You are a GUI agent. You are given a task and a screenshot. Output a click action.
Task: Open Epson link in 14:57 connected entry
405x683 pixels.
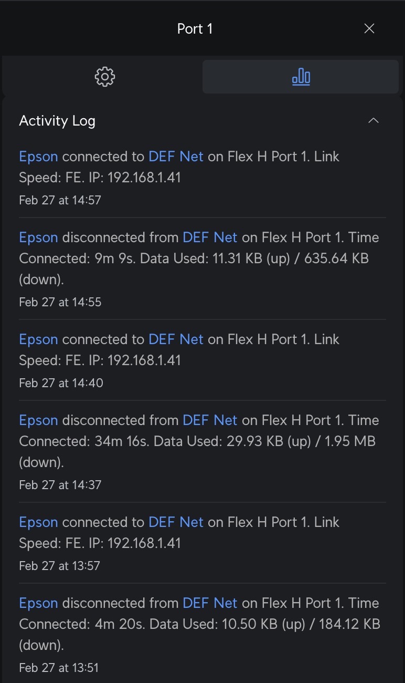pyautogui.click(x=38, y=157)
